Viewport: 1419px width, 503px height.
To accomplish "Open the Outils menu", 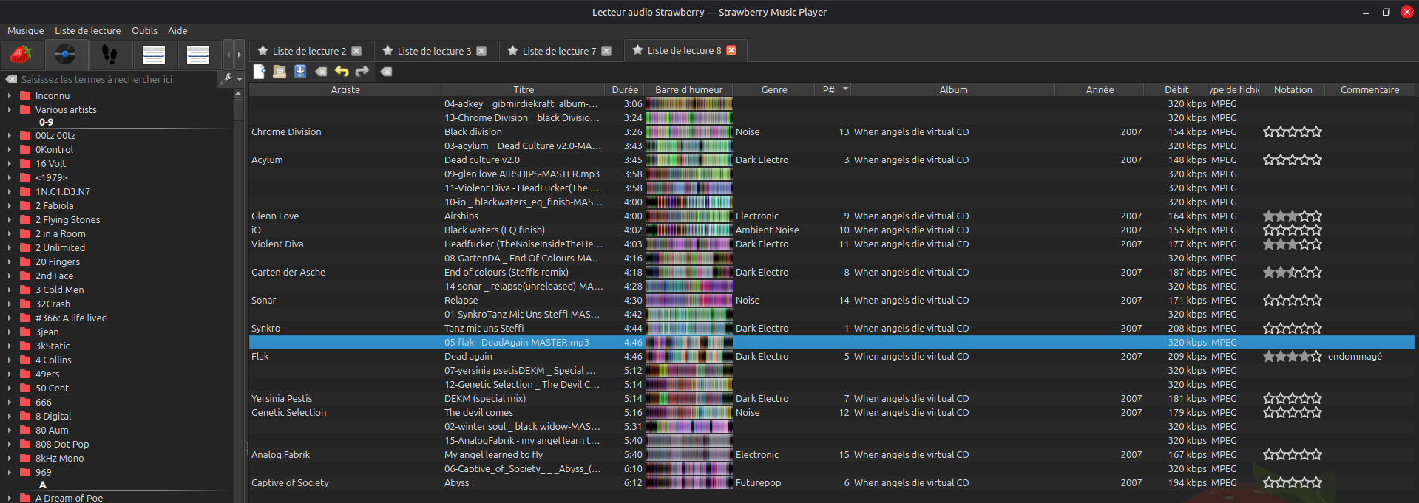I will (144, 30).
